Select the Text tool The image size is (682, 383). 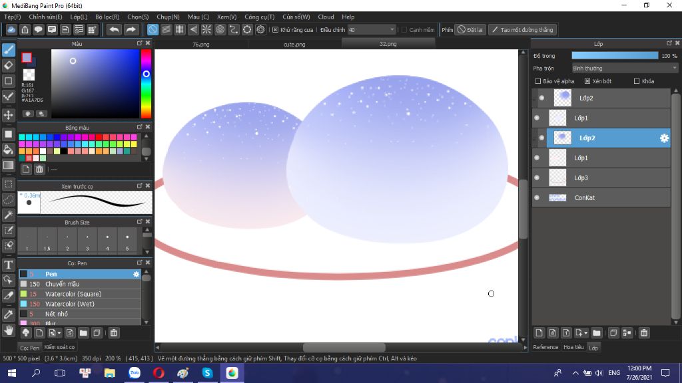(x=9, y=265)
